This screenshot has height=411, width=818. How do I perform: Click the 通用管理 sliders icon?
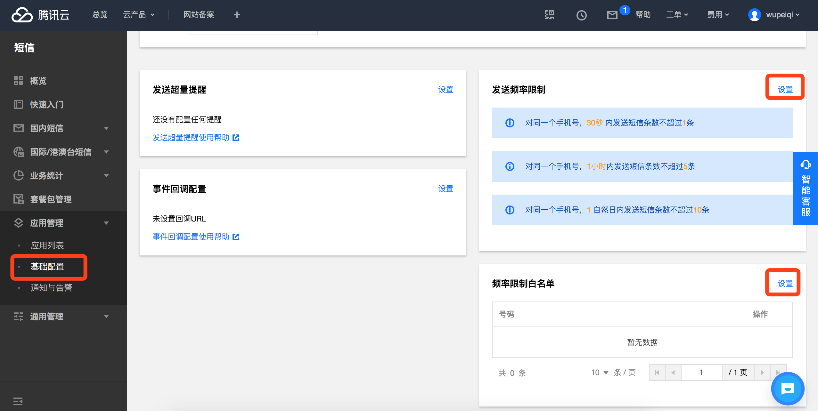click(x=19, y=316)
